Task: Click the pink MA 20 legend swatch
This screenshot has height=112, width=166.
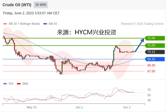Action: pos(5,24)
